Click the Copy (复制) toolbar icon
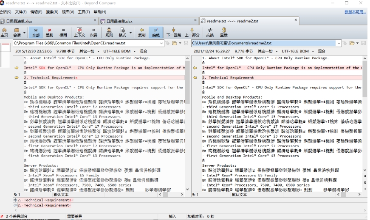Viewport: 370px width, 220px height. pos(141,32)
